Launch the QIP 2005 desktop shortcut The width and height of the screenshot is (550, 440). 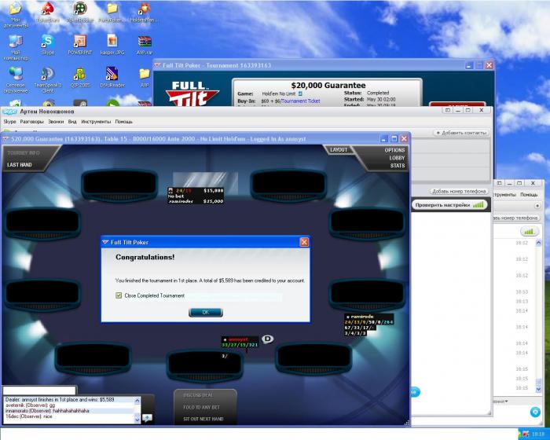click(x=80, y=77)
